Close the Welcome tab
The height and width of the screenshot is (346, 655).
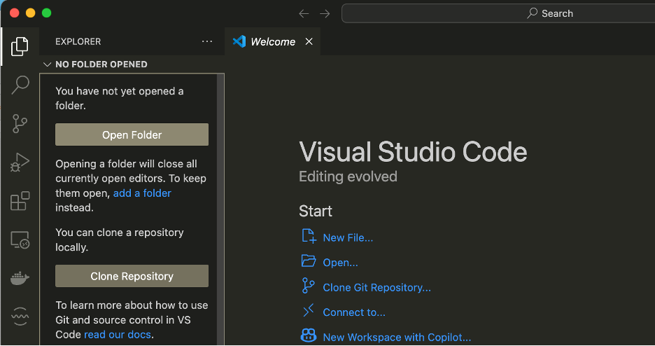click(309, 42)
